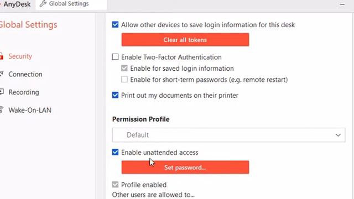Click the Connection sidebar icon
The height and width of the screenshot is (199, 354).
coord(2,74)
